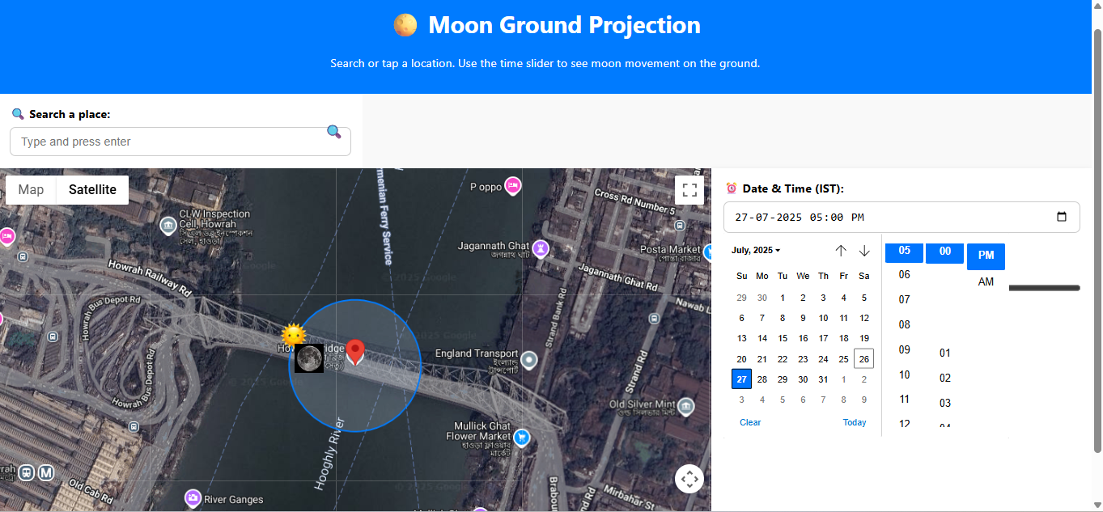
Task: Select July 31 in the calendar
Action: click(x=823, y=379)
